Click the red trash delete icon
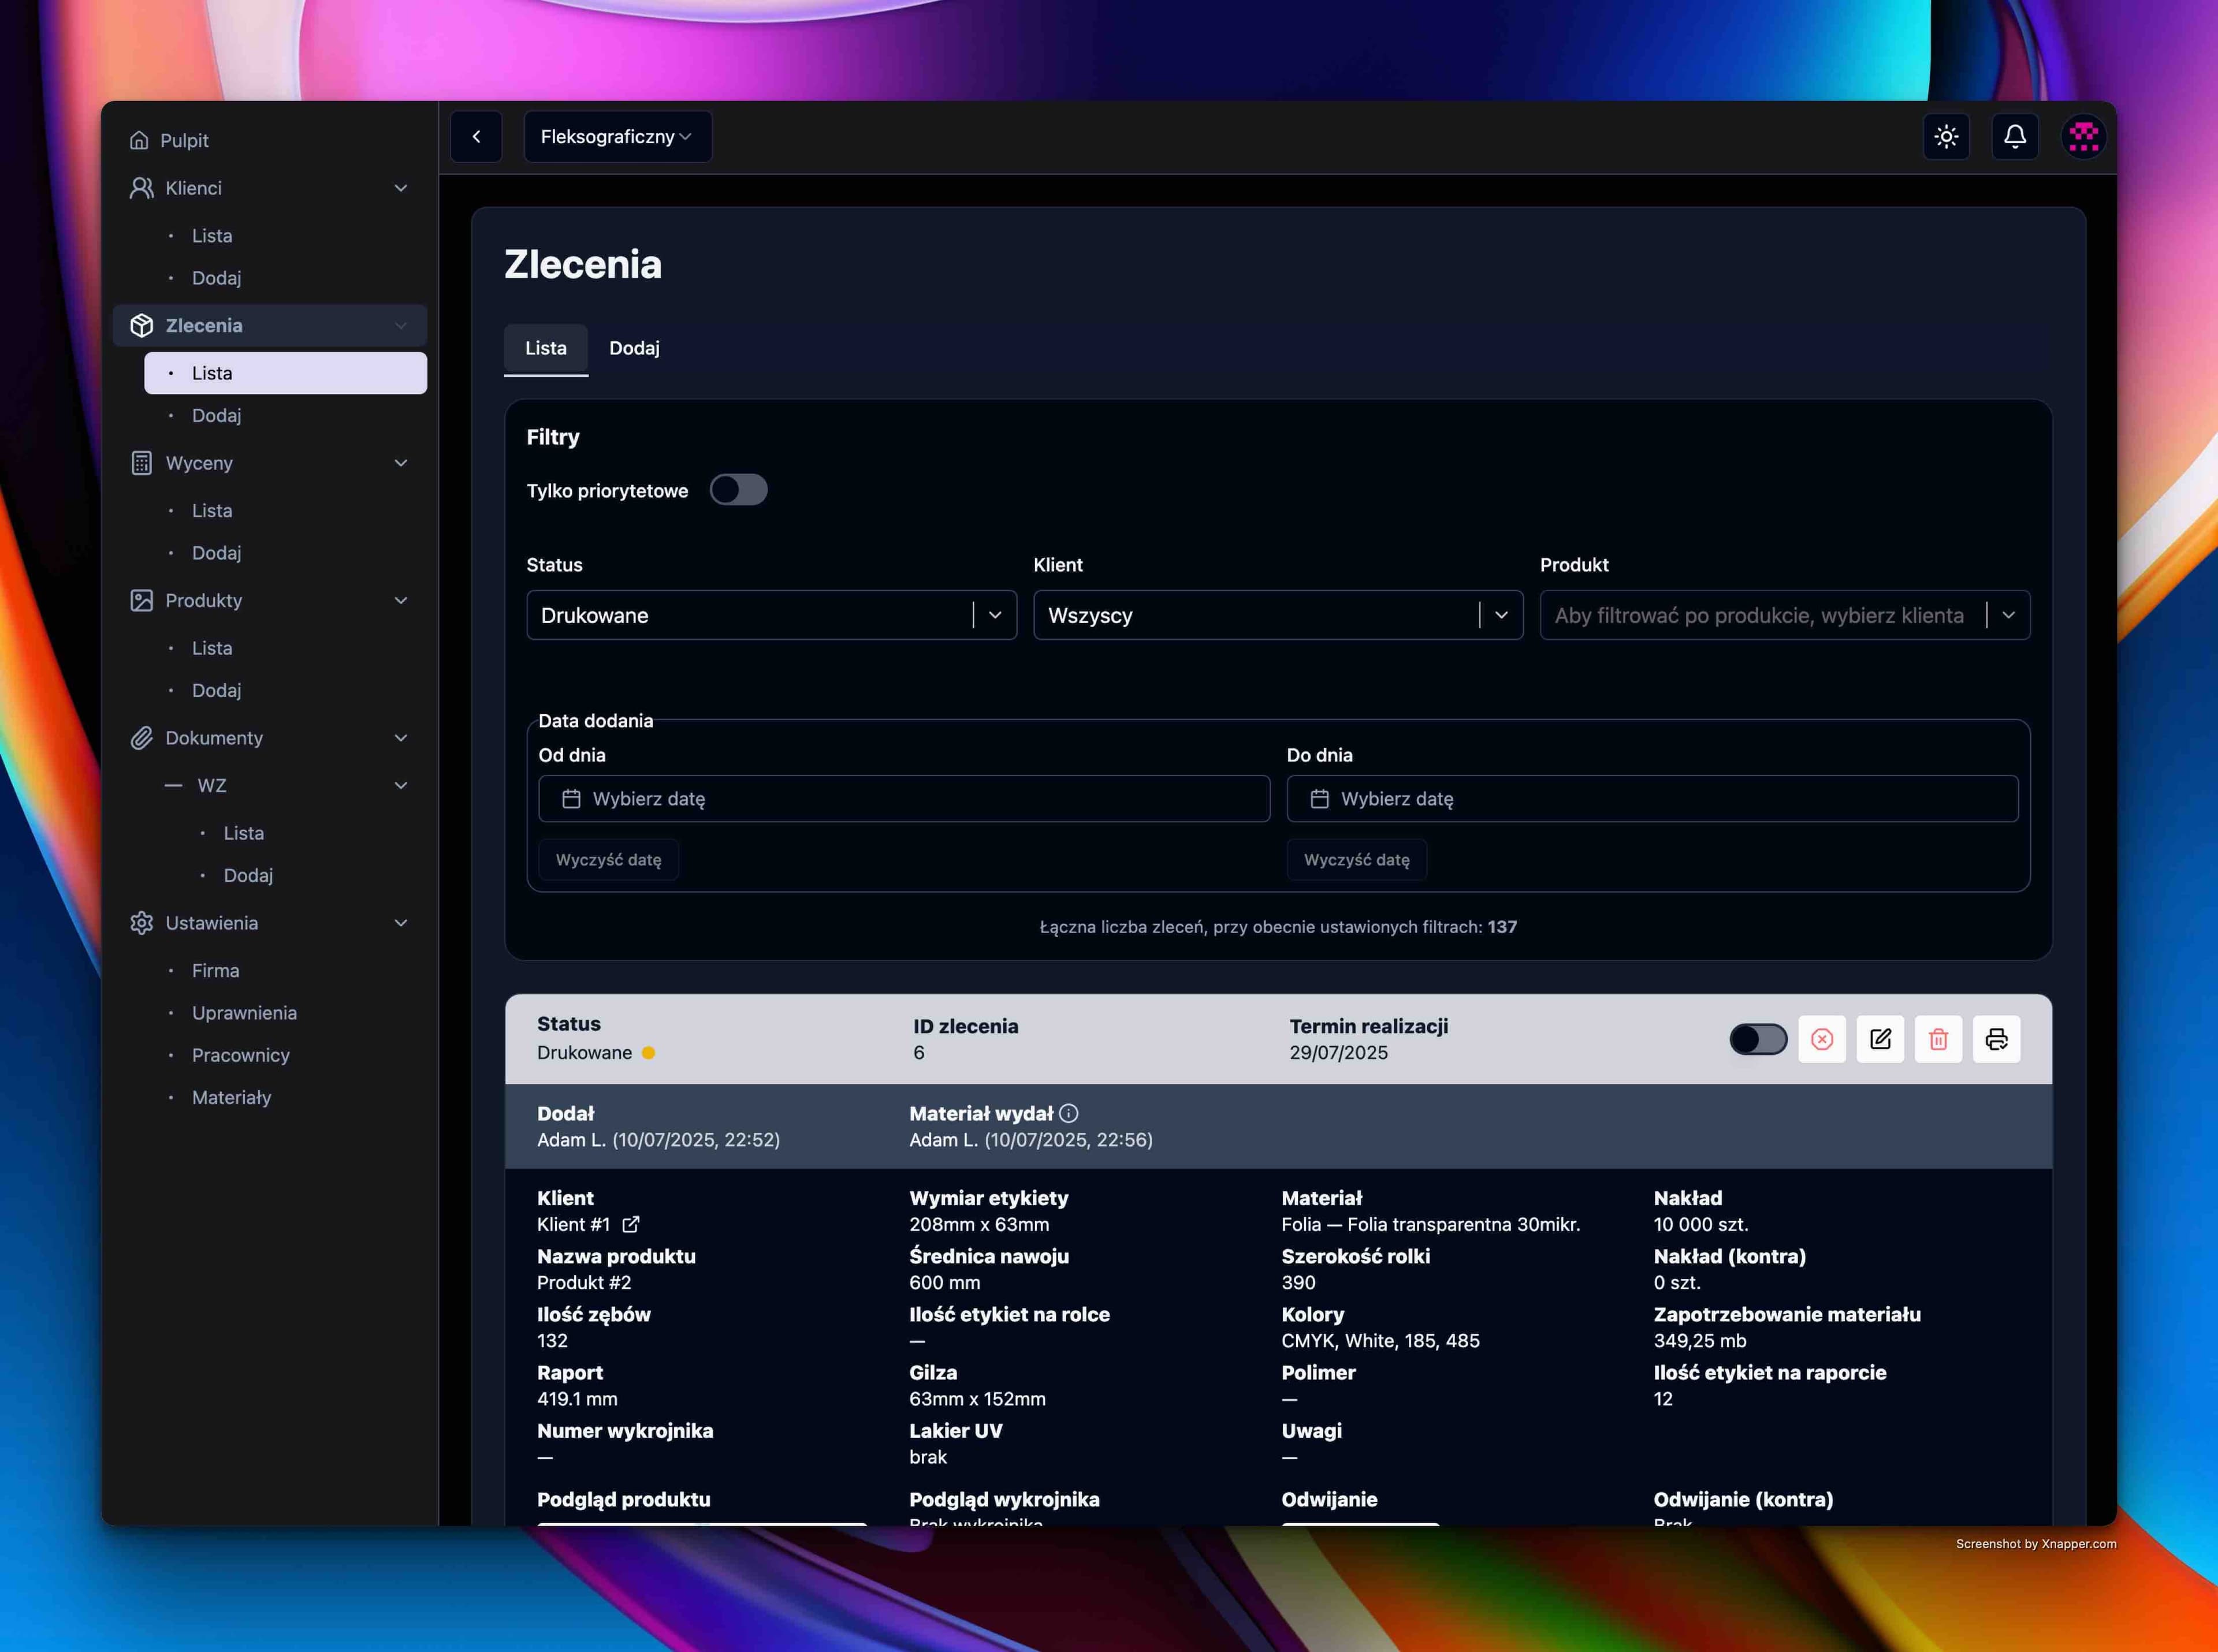The image size is (2218, 1652). 1938,1039
